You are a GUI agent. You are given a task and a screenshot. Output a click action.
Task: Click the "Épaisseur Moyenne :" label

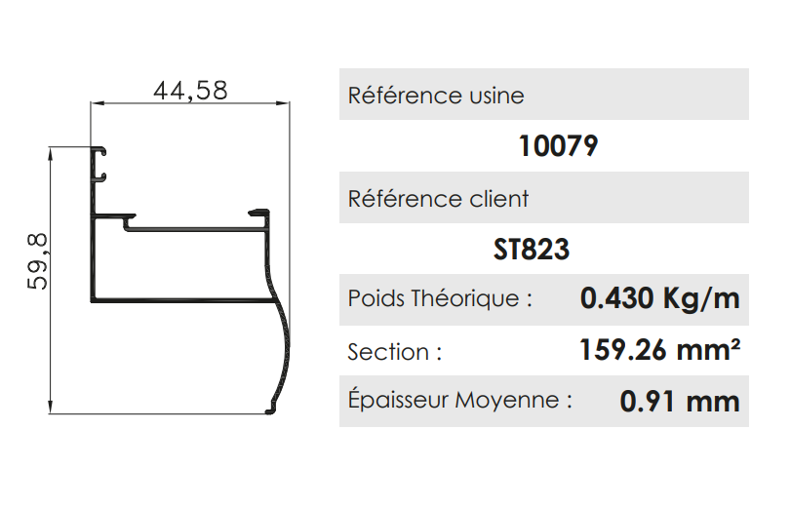pyautogui.click(x=460, y=400)
